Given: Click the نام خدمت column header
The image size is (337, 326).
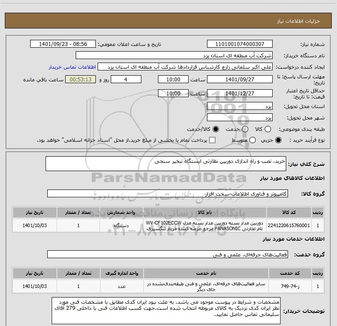Looking at the screenshot, I should [x=206, y=273].
